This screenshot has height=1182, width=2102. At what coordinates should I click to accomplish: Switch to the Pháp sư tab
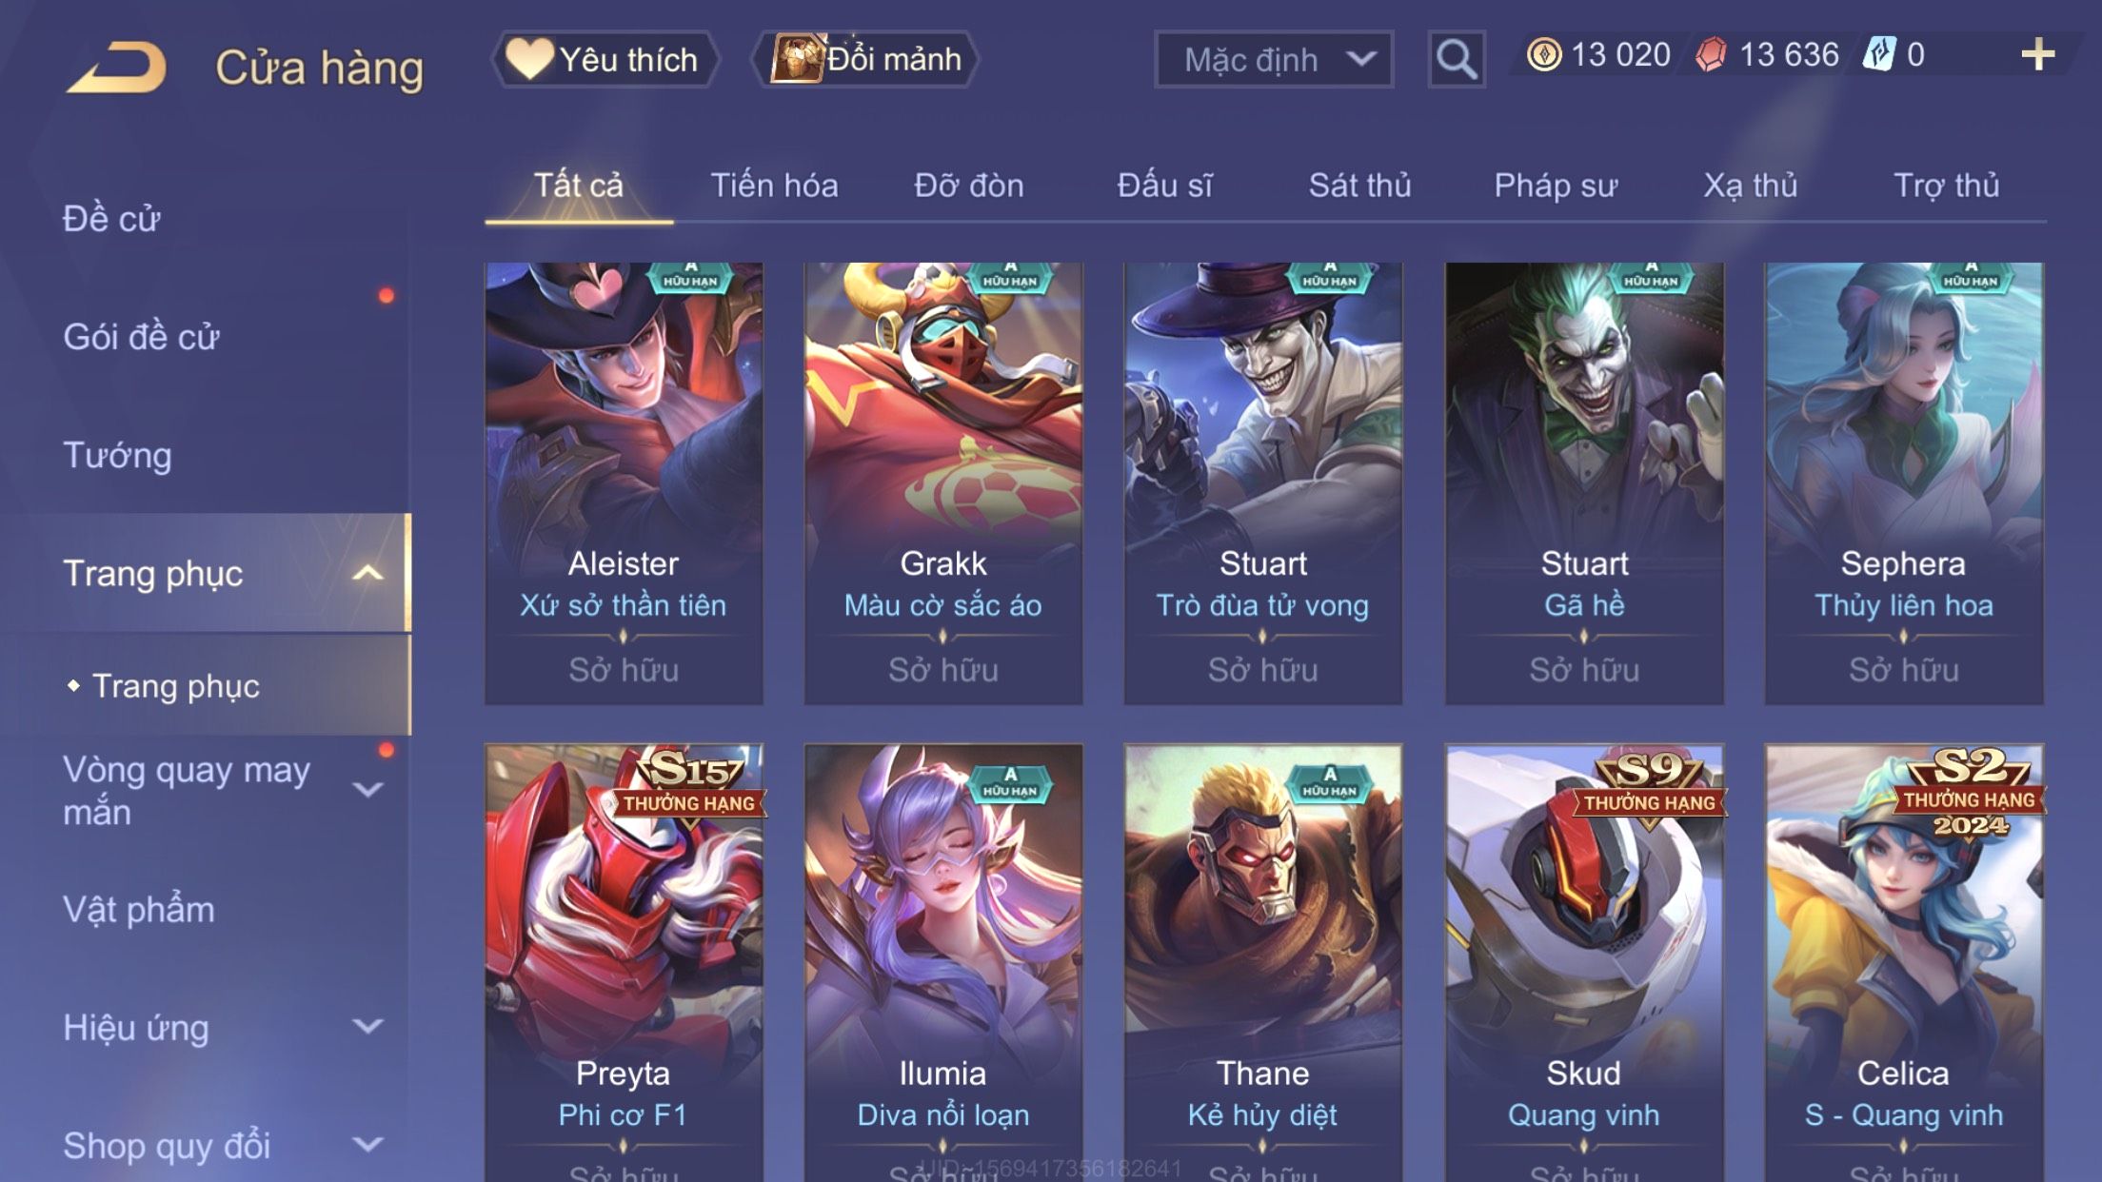click(1556, 186)
